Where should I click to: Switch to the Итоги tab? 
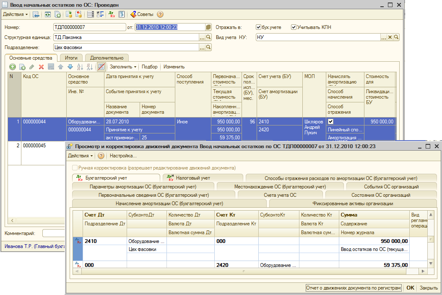pyautogui.click(x=71, y=58)
